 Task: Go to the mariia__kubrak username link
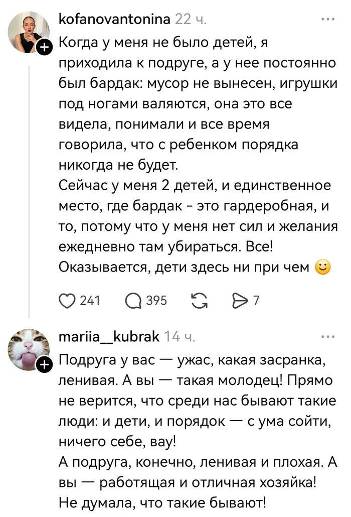109,336
